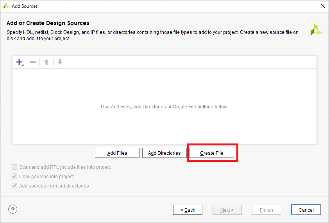Click the Create File button
Image resolution: width=329 pixels, height=223 pixels.
[x=212, y=153]
